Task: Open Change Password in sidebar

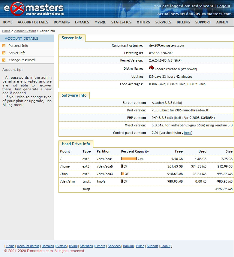Action: pos(22,60)
